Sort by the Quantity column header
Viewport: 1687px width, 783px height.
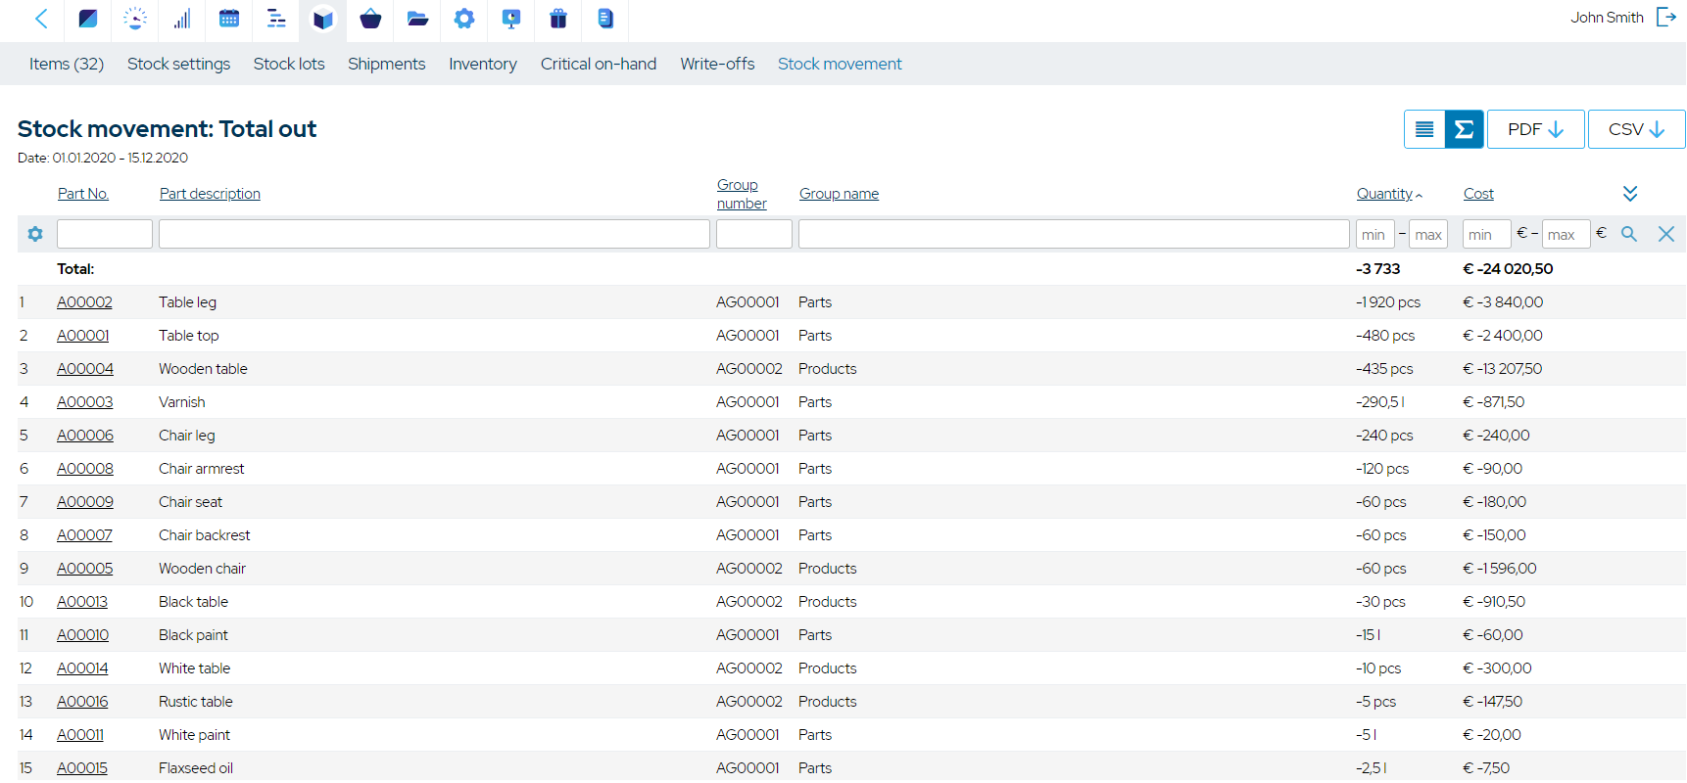point(1384,194)
